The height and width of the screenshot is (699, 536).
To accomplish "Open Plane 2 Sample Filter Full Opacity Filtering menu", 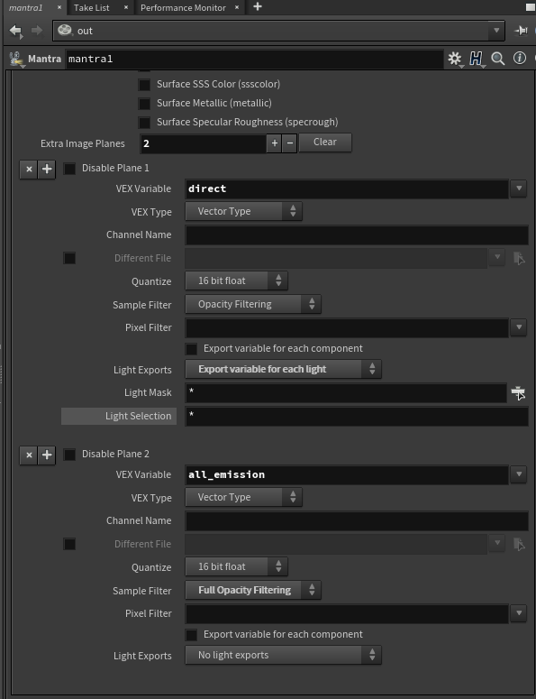I will point(253,590).
